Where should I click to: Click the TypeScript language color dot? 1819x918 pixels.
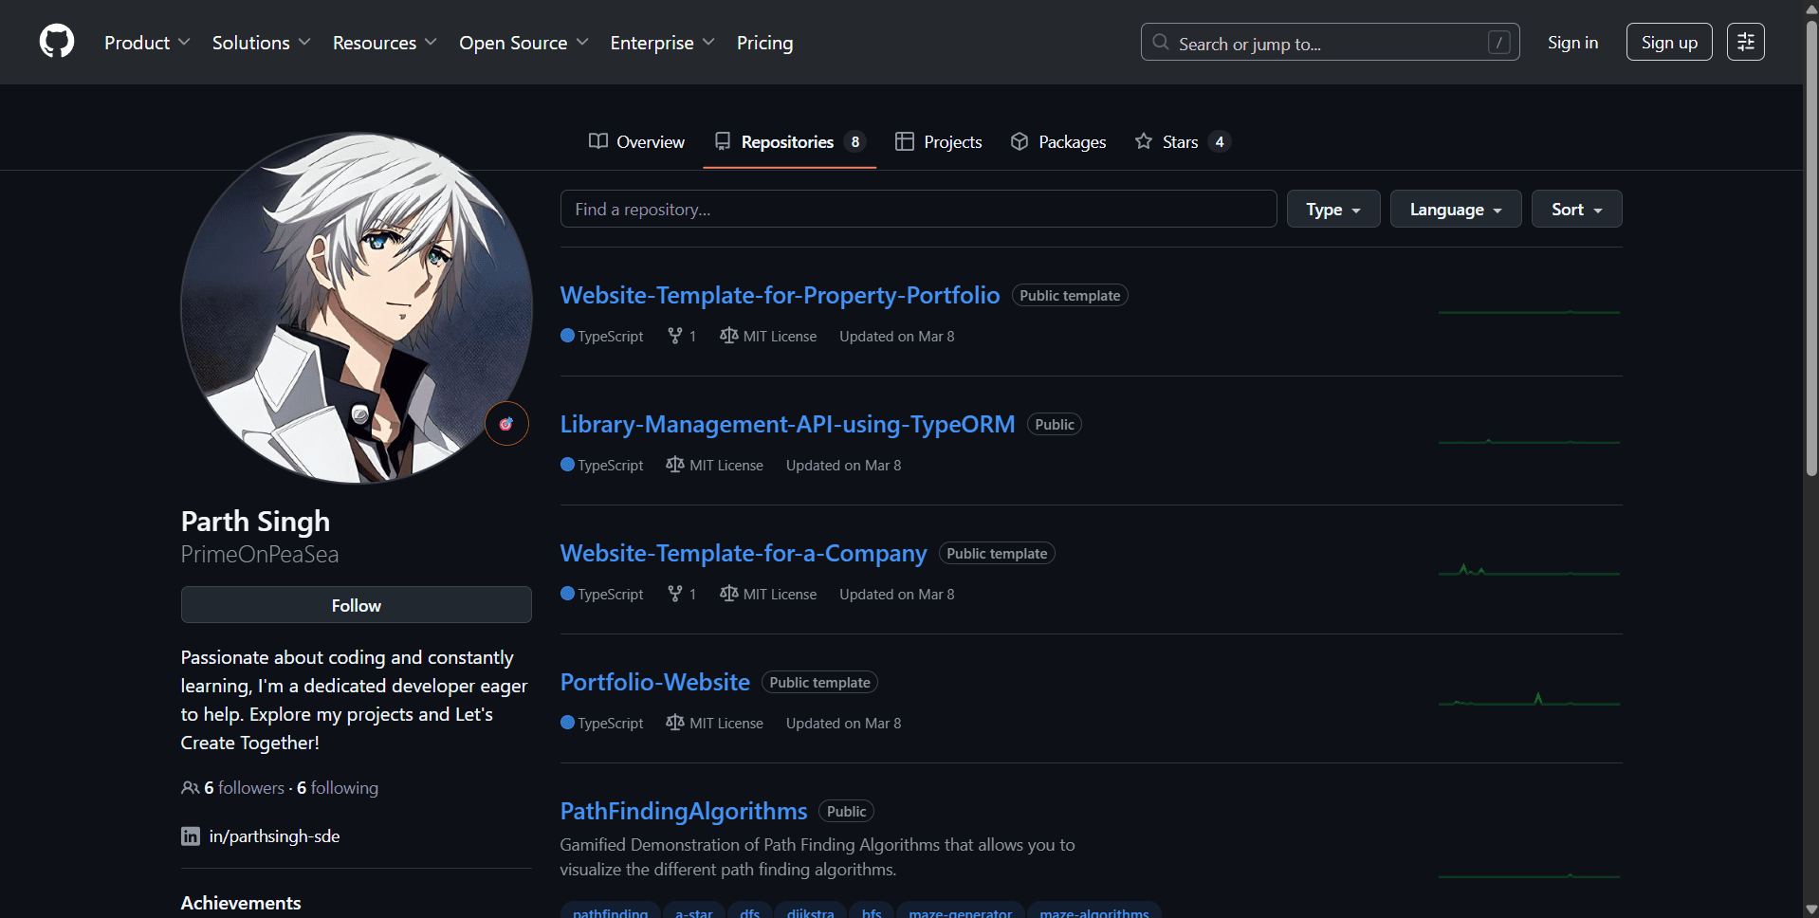point(566,336)
